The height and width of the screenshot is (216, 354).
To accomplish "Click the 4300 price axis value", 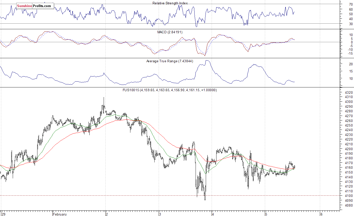I will tap(349, 102).
